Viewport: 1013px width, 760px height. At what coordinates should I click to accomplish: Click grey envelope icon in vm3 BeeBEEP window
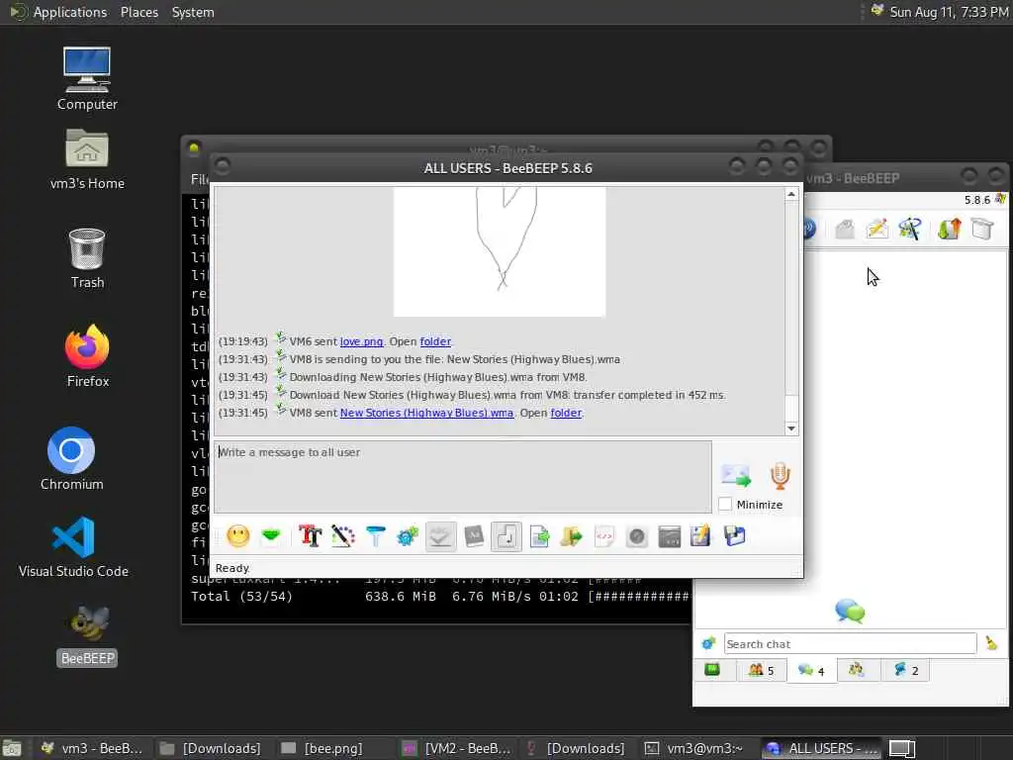[x=845, y=229]
